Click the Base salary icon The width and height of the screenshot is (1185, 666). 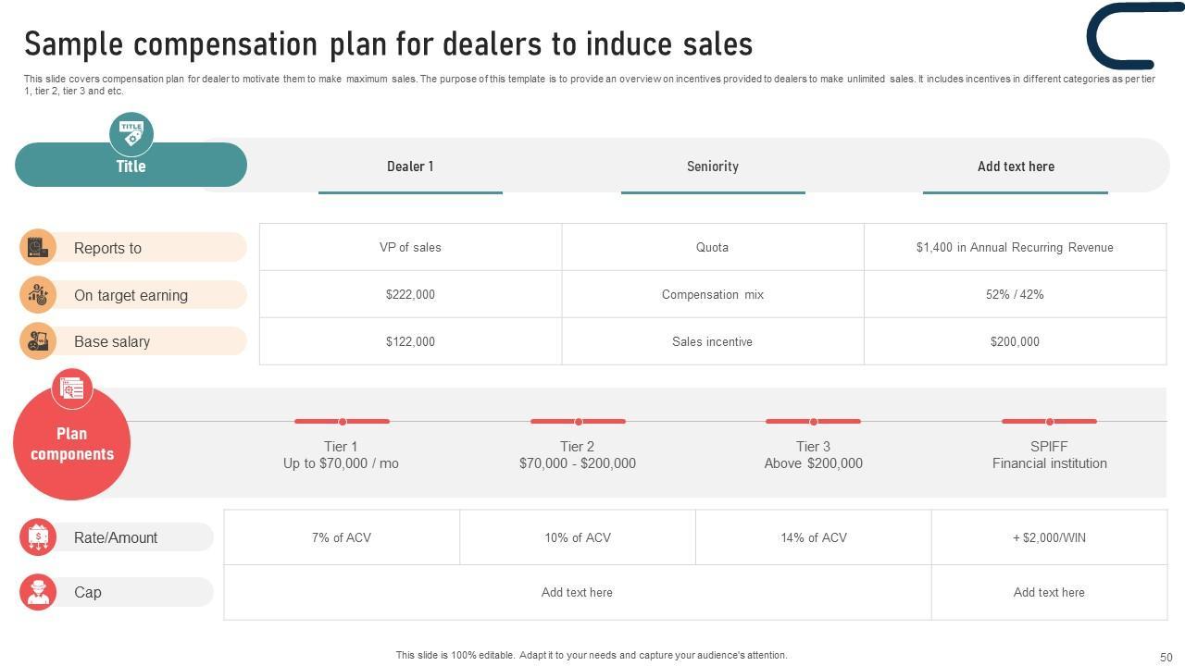click(38, 341)
